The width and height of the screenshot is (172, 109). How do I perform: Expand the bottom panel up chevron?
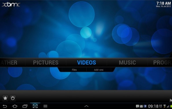[x=86, y=106]
